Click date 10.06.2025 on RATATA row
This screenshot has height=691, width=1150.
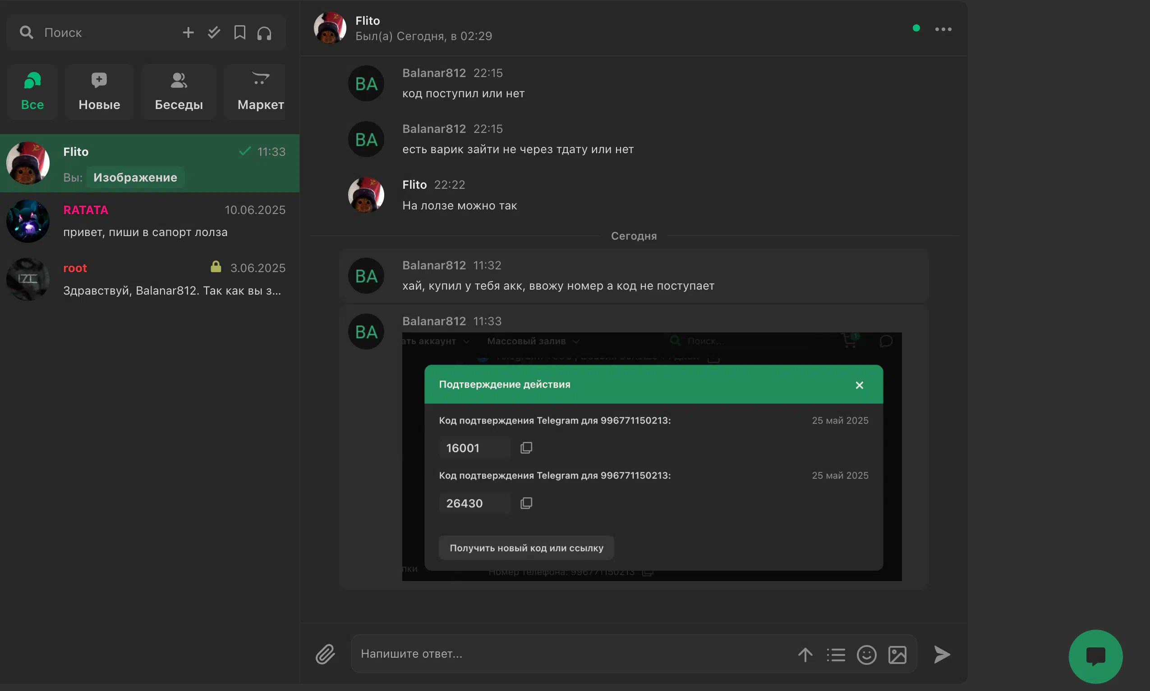click(255, 210)
